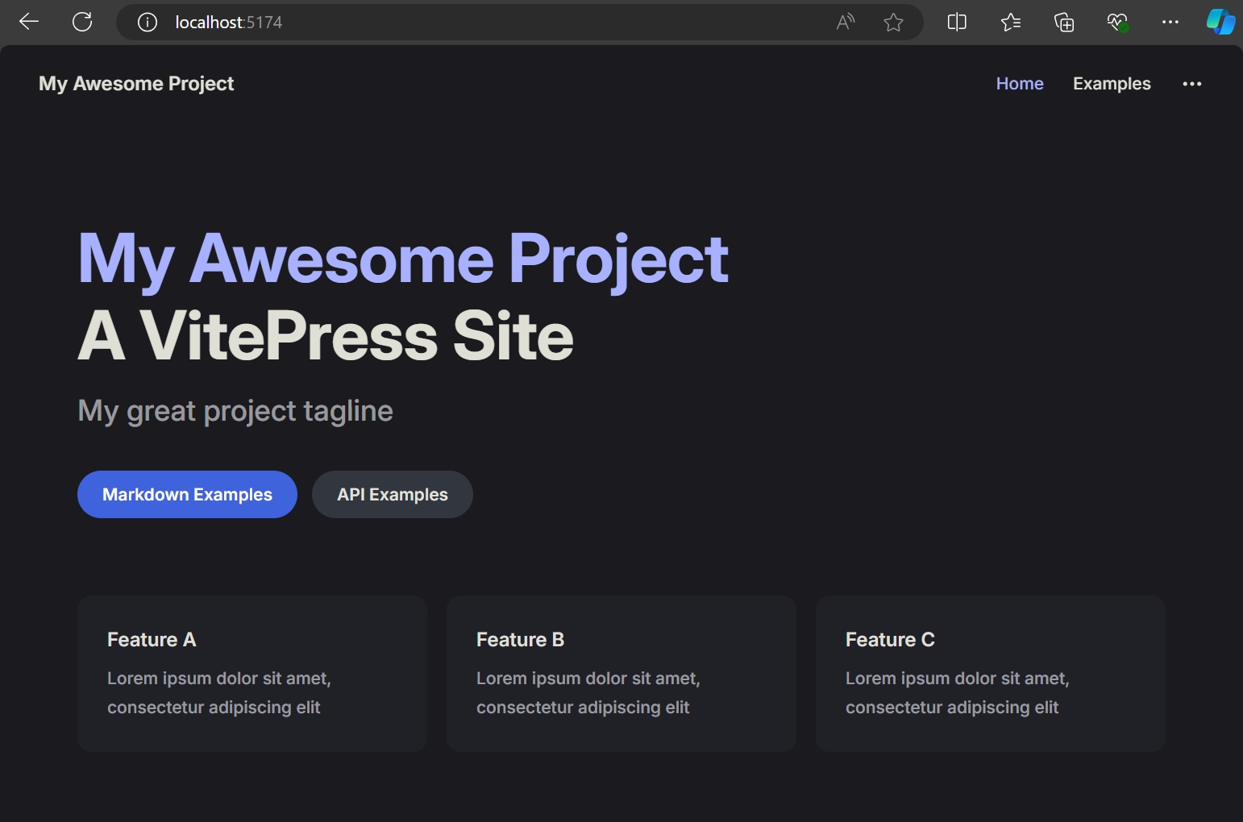Viewport: 1243px width, 822px height.
Task: Open the Home nav link
Action: 1020,84
